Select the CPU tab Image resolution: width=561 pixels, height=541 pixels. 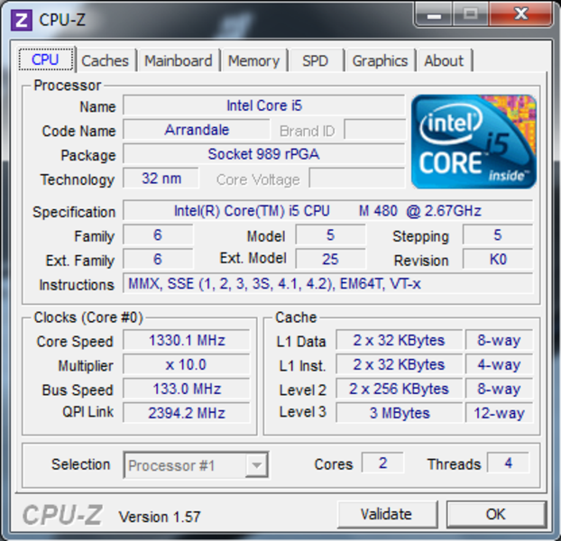coord(45,60)
